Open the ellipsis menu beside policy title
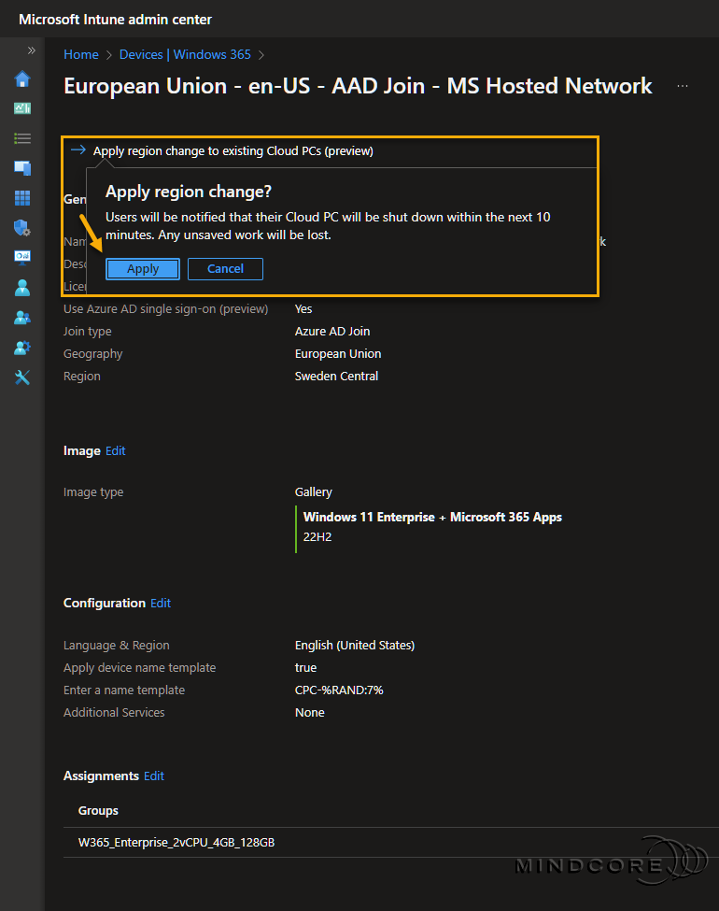Viewport: 719px width, 911px height. [x=683, y=86]
